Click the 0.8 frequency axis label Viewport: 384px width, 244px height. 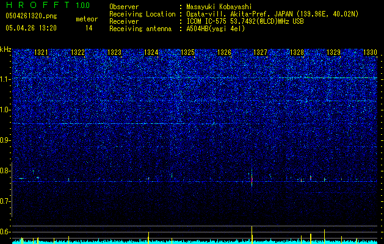coord(5,171)
